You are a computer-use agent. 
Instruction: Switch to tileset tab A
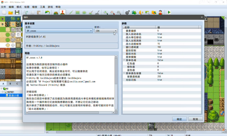(x=3, y=84)
